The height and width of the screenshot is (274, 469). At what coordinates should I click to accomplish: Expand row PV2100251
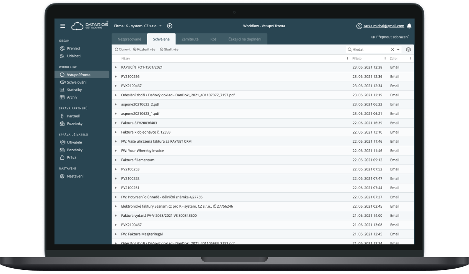[x=116, y=188]
